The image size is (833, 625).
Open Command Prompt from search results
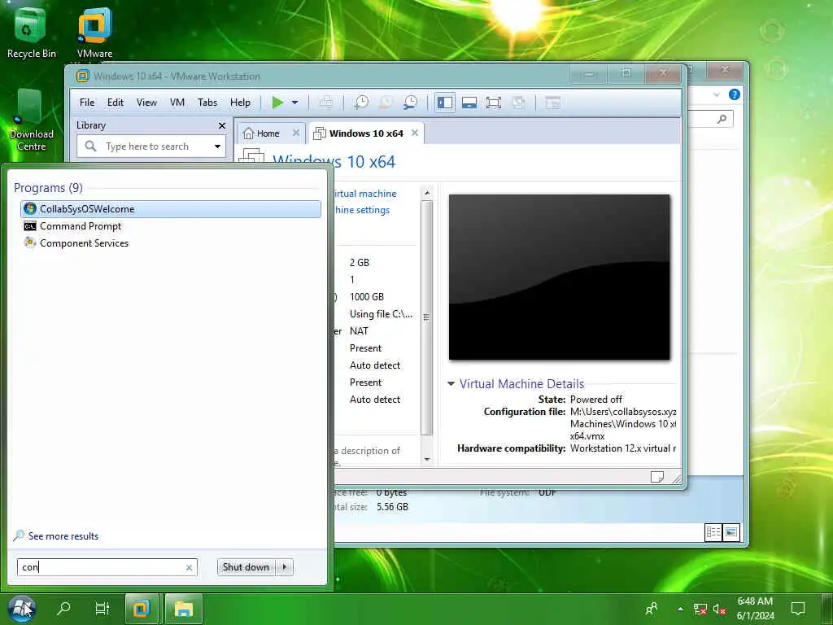tap(171, 226)
